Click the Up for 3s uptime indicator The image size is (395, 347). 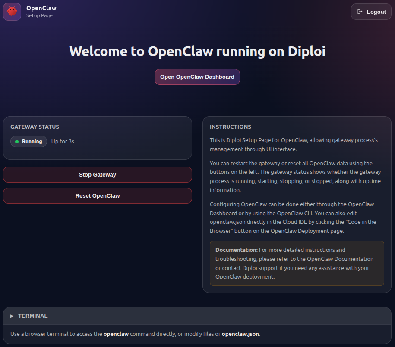pos(62,141)
